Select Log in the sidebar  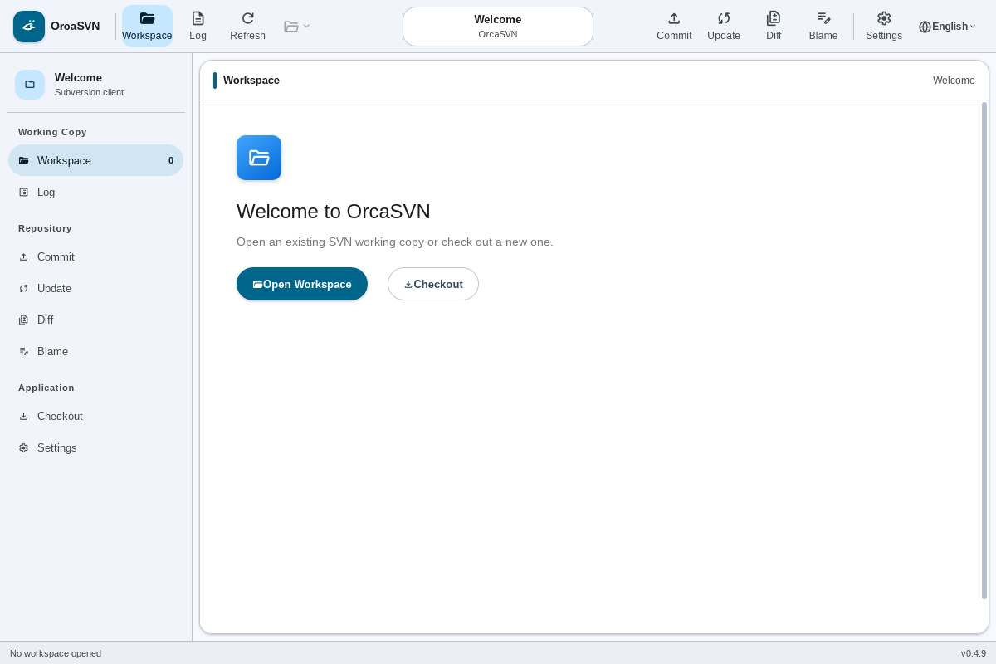pos(95,192)
